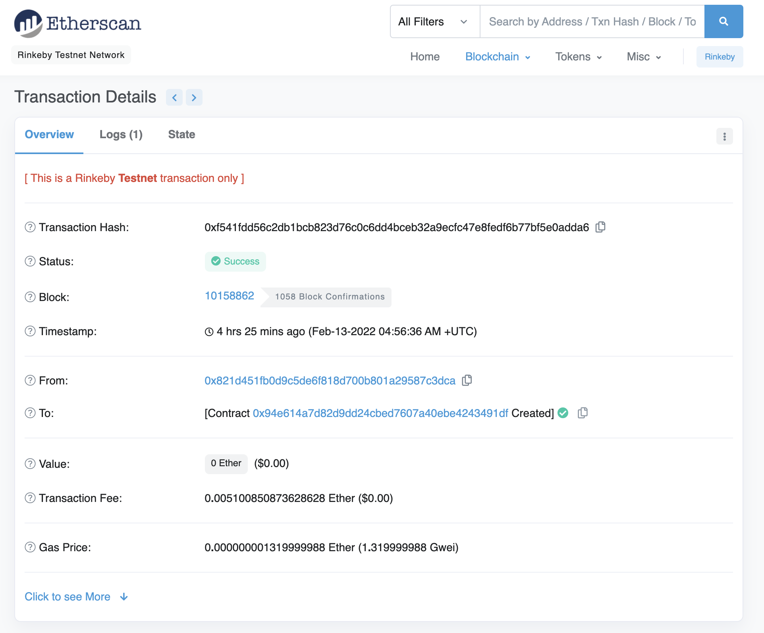Open block 10158862 link
The image size is (764, 633).
tap(230, 296)
